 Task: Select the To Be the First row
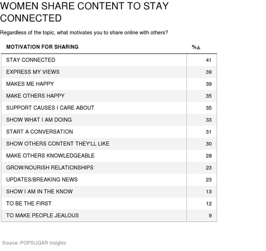[109, 204]
